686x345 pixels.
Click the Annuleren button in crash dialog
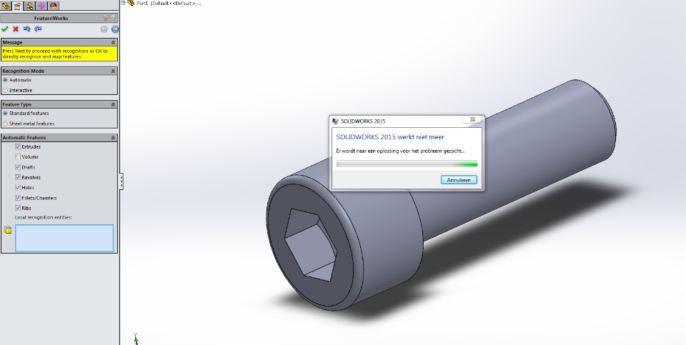pos(459,180)
